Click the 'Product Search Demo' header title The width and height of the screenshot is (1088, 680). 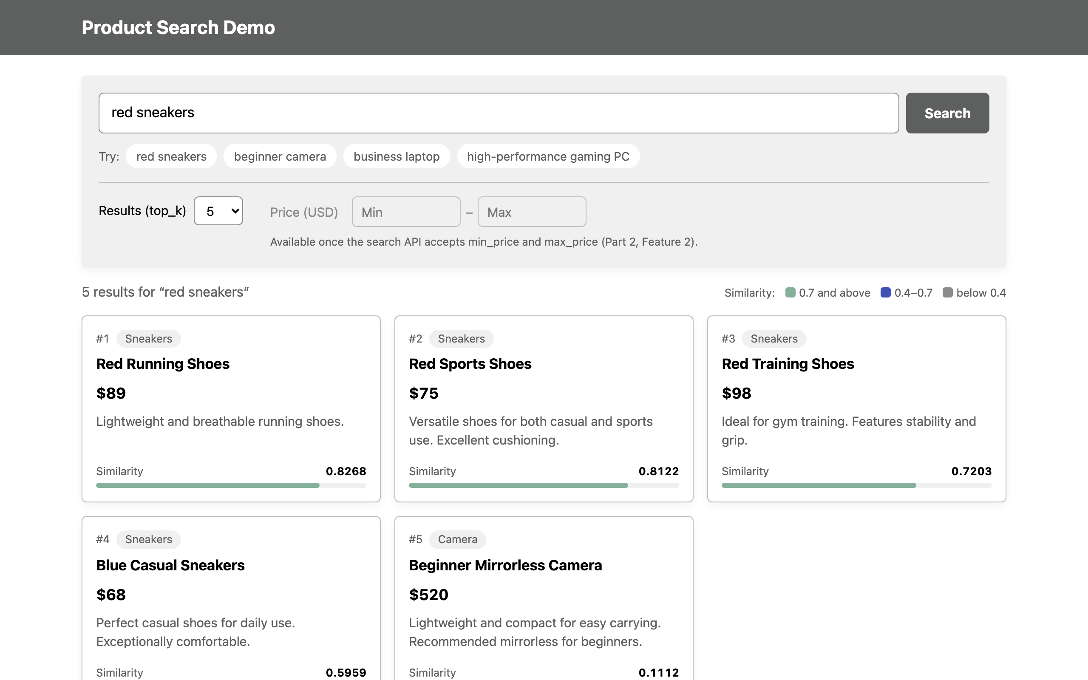tap(178, 28)
